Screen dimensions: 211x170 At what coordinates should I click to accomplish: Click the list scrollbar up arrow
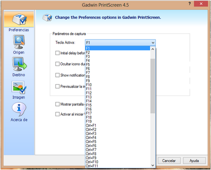153,49
